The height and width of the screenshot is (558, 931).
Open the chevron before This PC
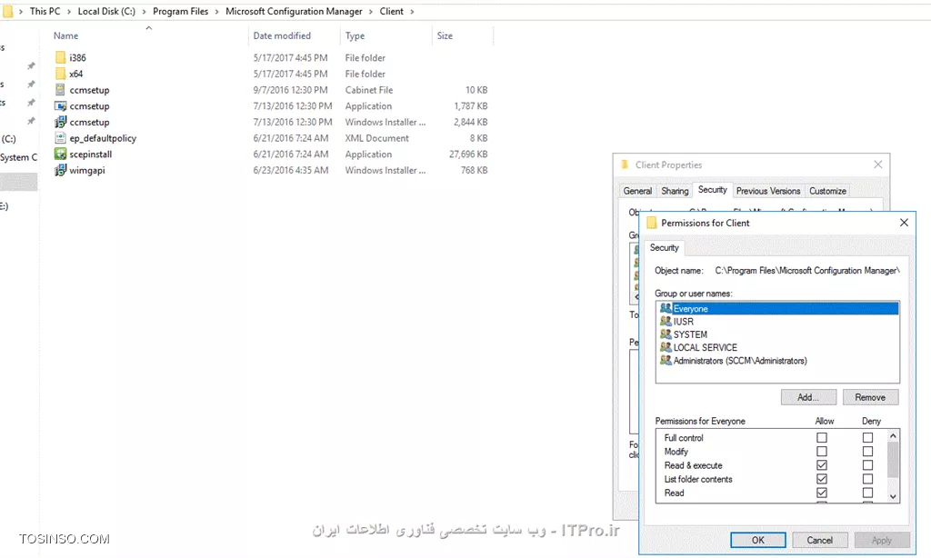(x=21, y=11)
